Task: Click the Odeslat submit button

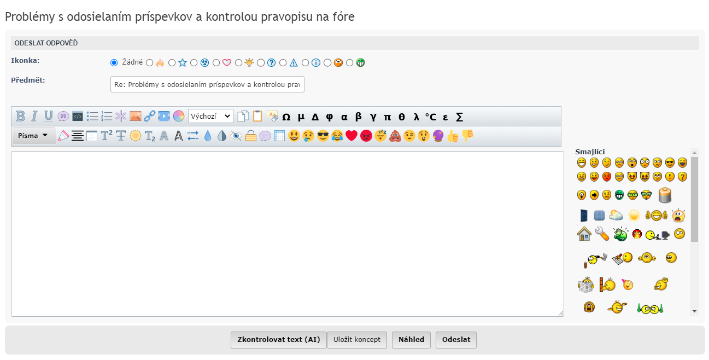Action: tap(456, 340)
